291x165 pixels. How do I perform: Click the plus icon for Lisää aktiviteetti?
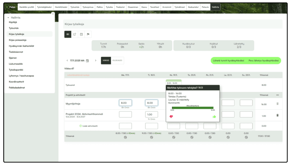point(80,126)
